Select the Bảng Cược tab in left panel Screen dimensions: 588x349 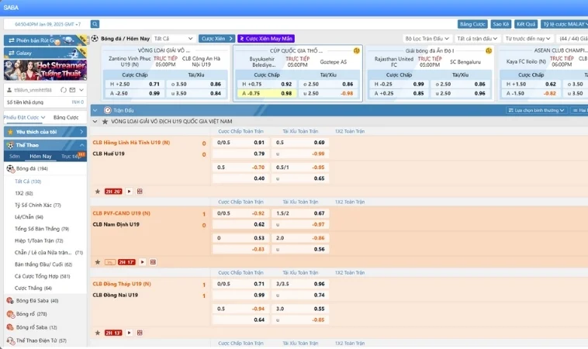tap(66, 117)
